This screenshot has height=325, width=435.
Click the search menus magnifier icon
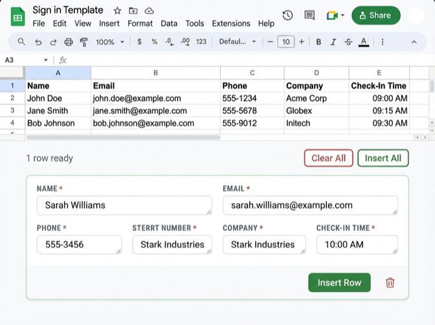[x=21, y=42]
